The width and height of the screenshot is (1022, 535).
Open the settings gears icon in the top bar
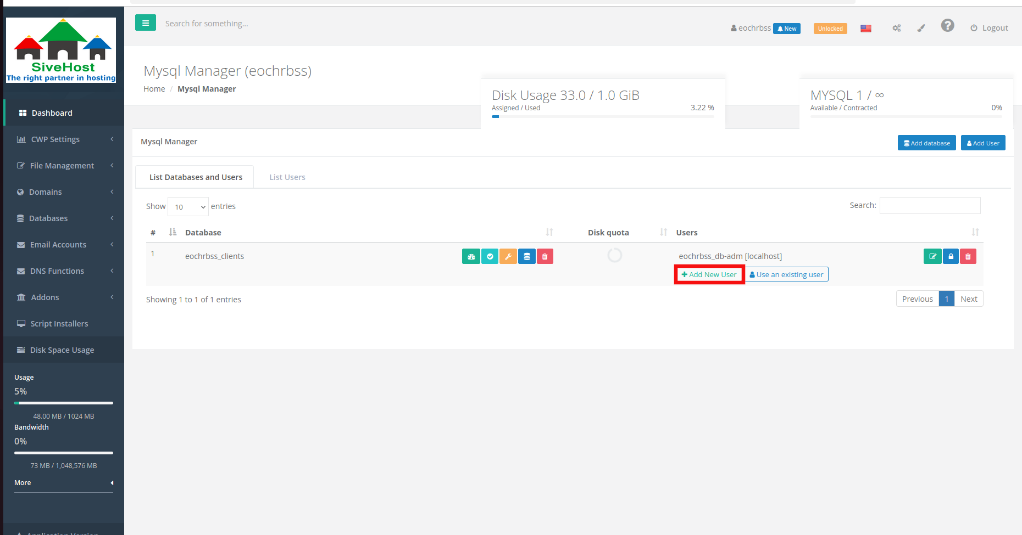pyautogui.click(x=897, y=28)
